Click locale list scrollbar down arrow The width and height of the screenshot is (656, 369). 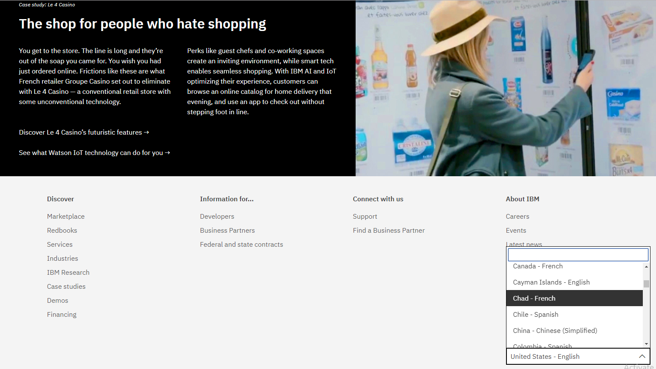[x=646, y=344]
